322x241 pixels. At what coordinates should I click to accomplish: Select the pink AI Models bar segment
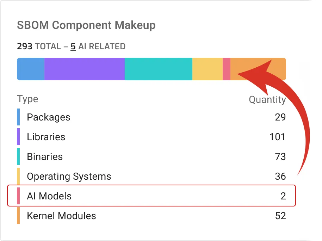click(227, 69)
